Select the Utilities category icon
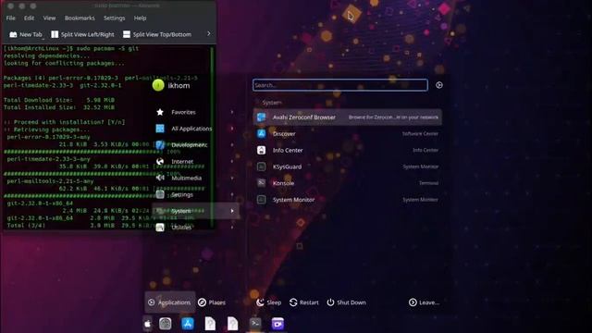Viewport: 592px width, 333px height. pos(160,228)
